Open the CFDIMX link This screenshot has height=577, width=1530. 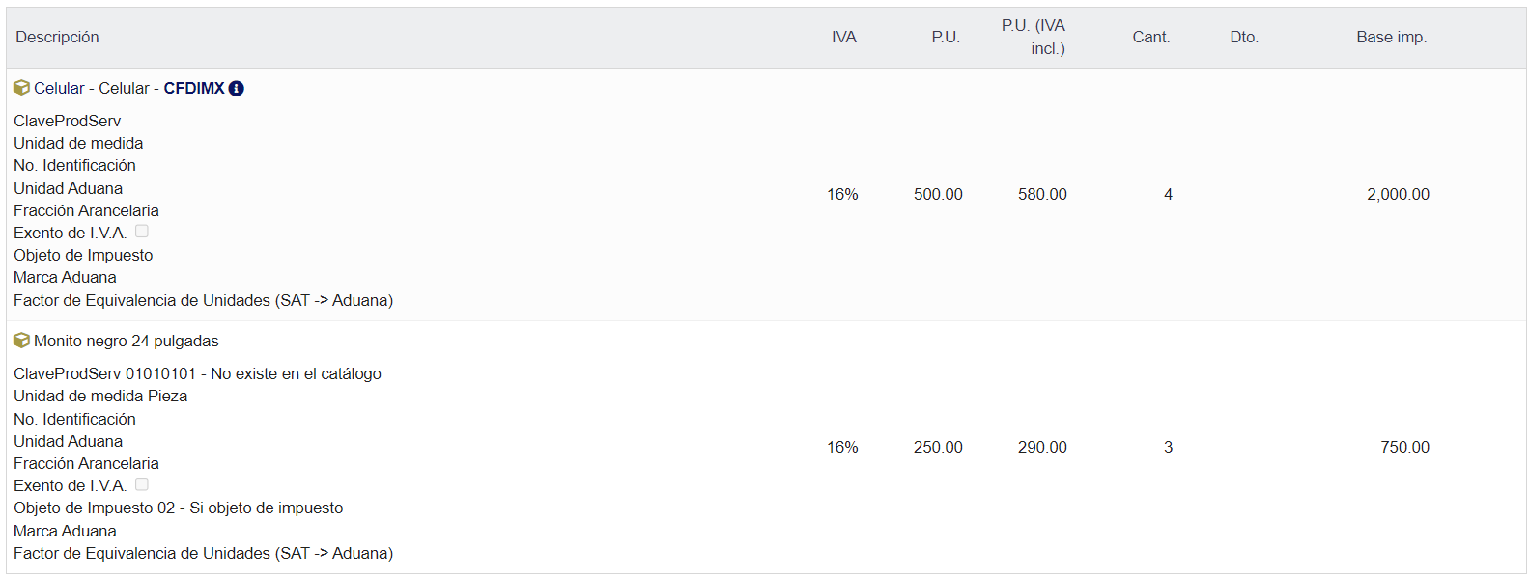click(x=193, y=89)
